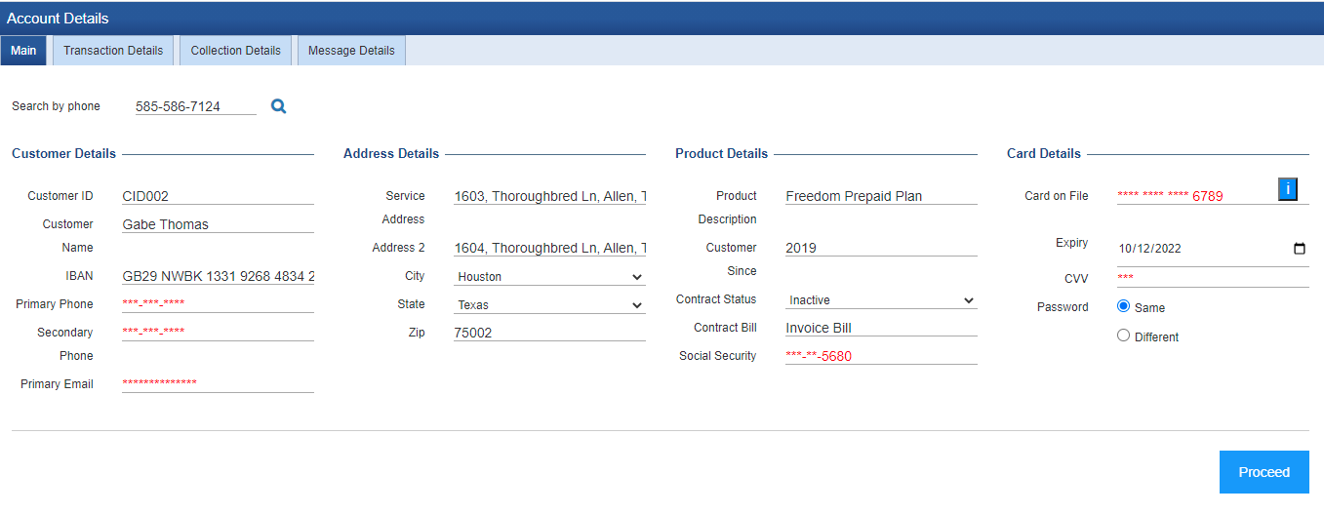
Task: Click the Customer ID field
Action: (x=218, y=196)
